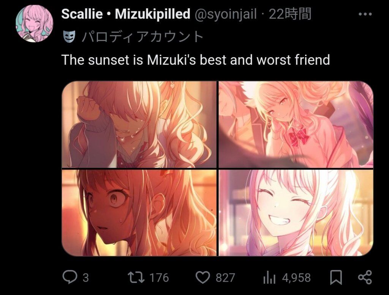This screenshot has width=389, height=295.
Task: Open the three-dot more options menu
Action: (365, 14)
